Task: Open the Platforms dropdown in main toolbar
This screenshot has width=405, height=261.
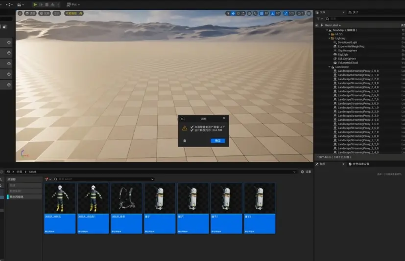Action: click(x=73, y=4)
